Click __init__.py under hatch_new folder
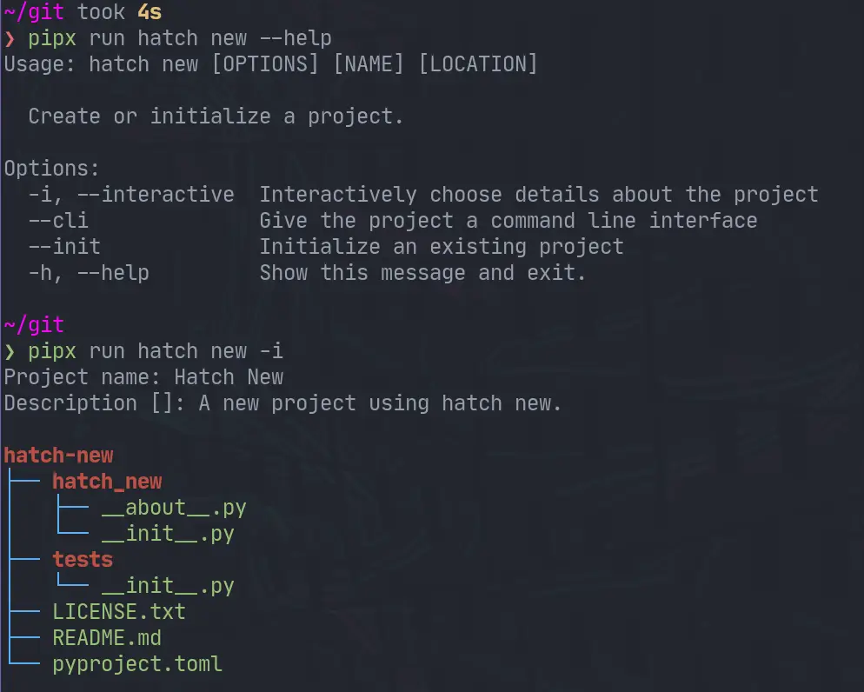This screenshot has width=864, height=692. (167, 534)
